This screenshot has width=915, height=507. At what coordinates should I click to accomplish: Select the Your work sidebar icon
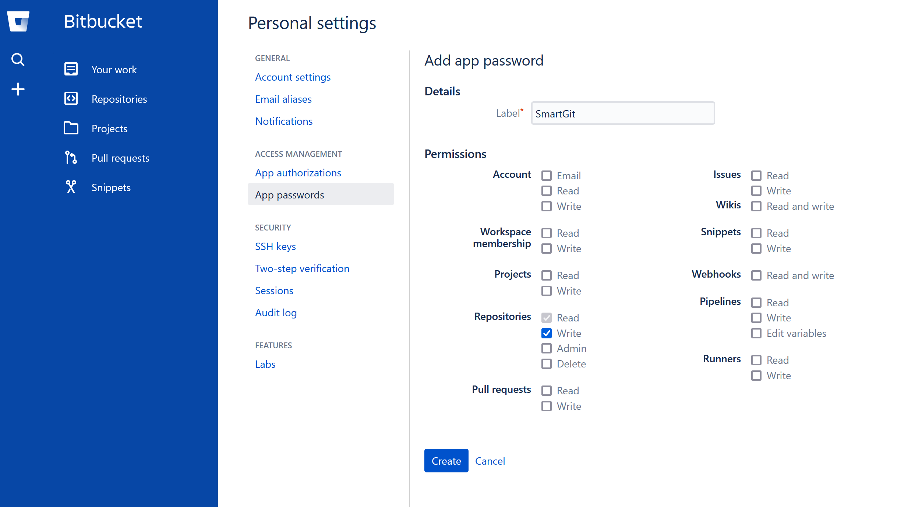[71, 69]
